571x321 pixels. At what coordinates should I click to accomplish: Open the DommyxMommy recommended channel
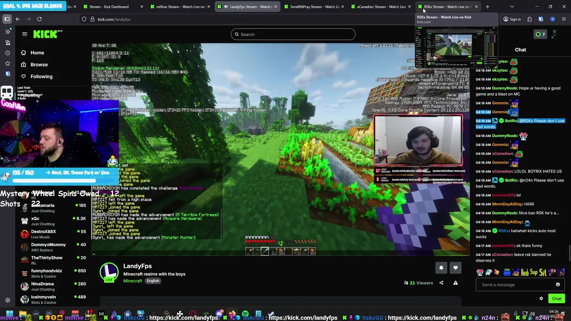click(x=54, y=247)
